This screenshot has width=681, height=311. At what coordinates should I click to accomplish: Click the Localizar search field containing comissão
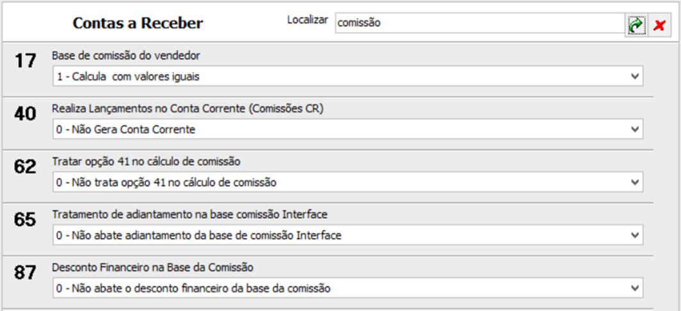480,23
